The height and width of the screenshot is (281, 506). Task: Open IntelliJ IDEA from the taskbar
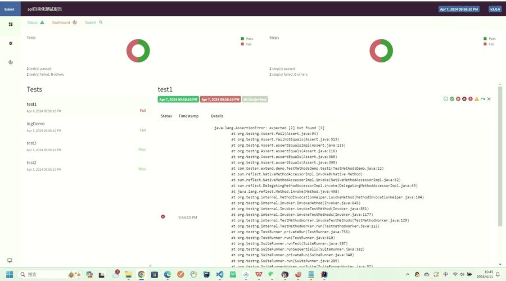click(x=324, y=274)
